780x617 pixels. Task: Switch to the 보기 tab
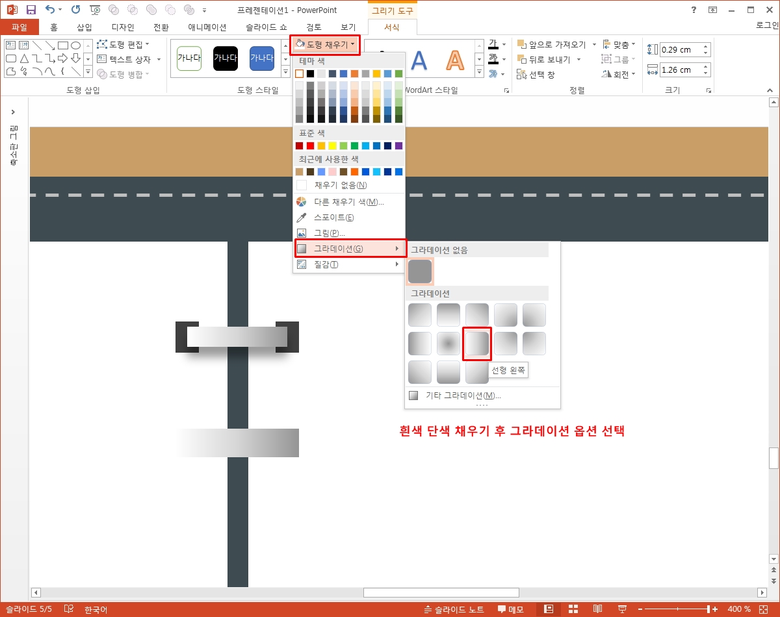[348, 27]
